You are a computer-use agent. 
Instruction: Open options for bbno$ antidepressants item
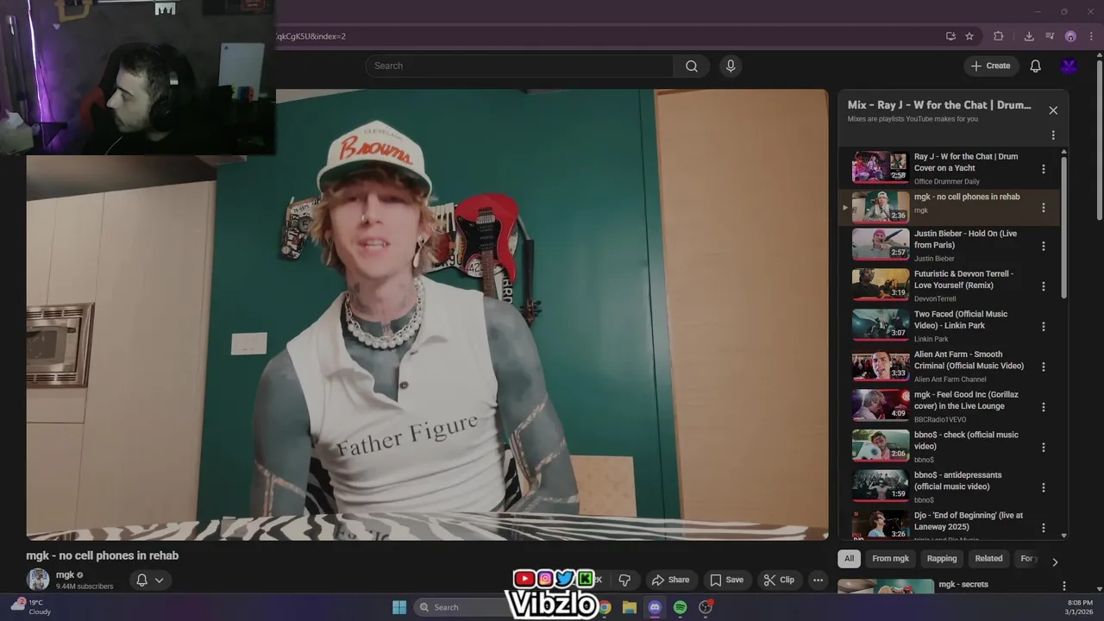tap(1044, 487)
